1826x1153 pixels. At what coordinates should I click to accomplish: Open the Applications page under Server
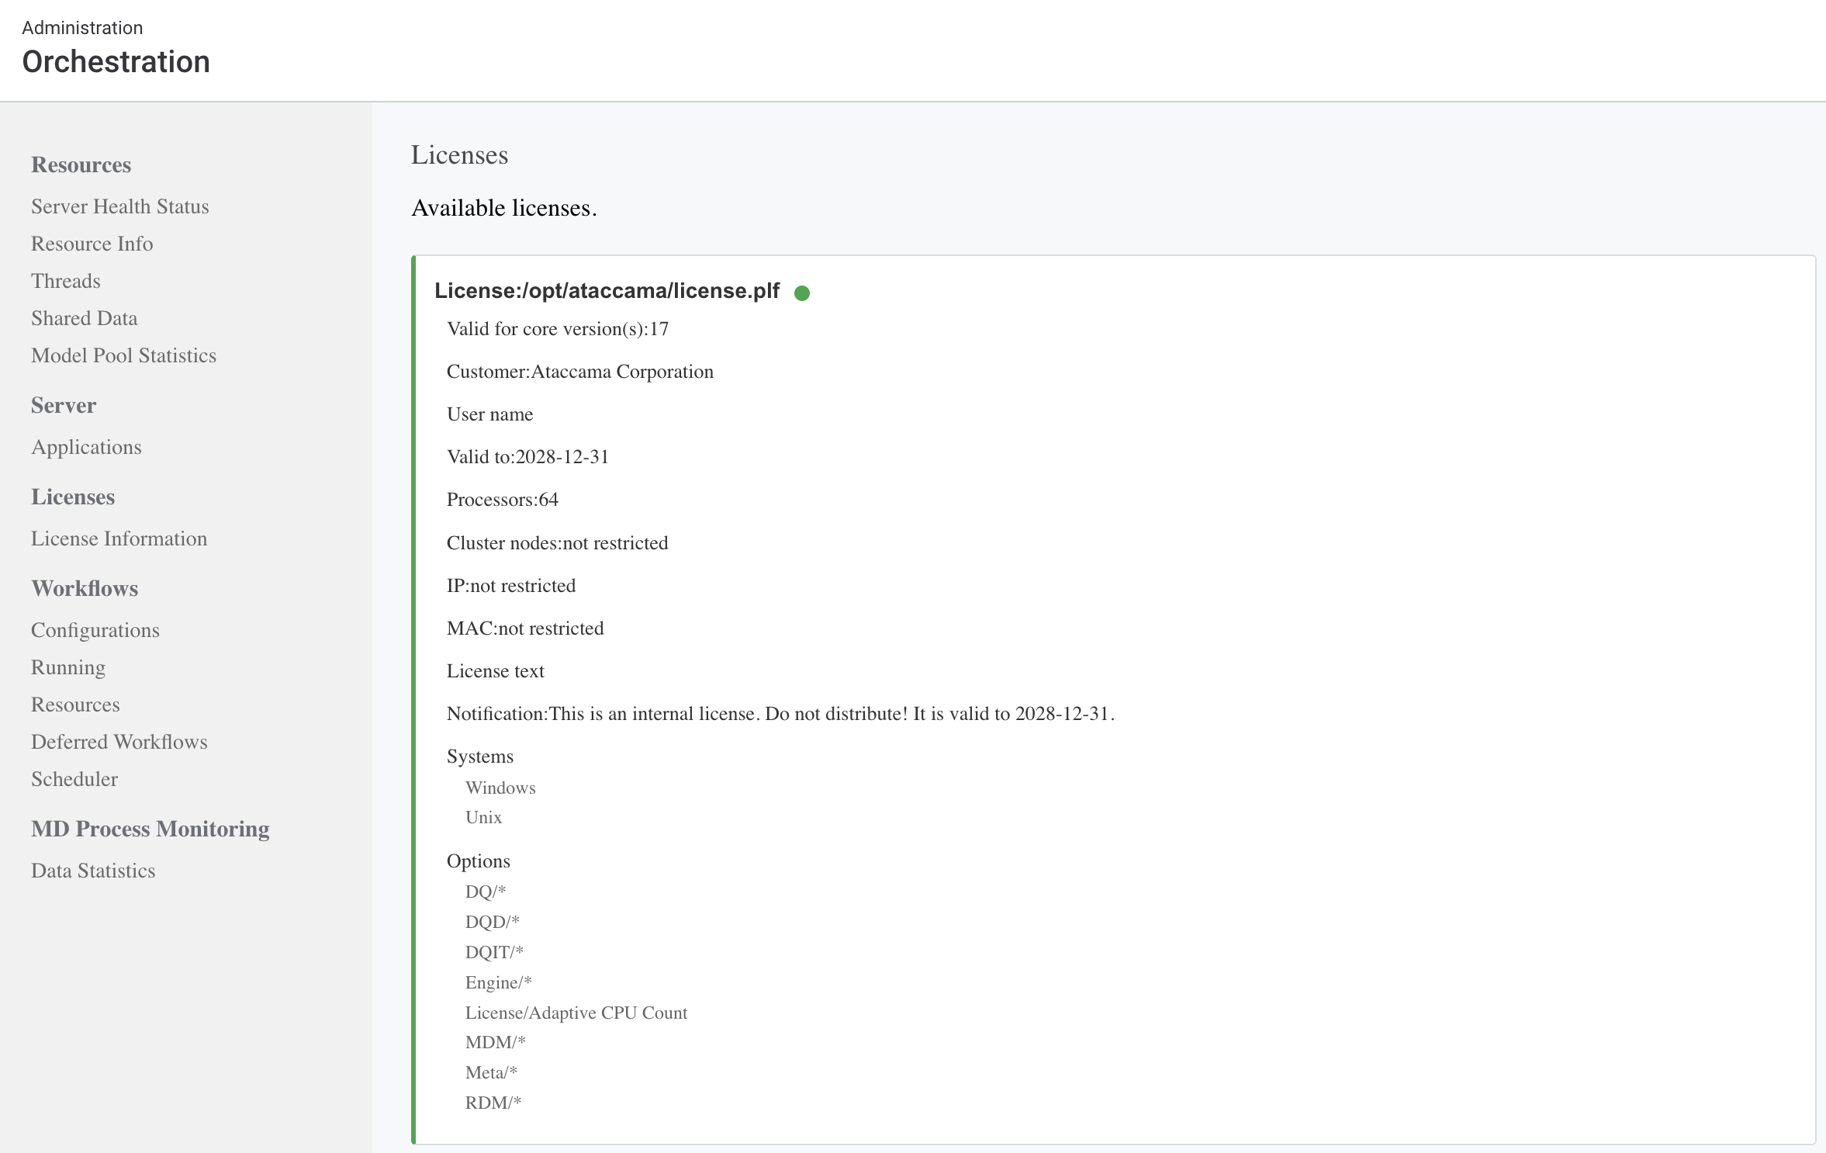pos(86,447)
